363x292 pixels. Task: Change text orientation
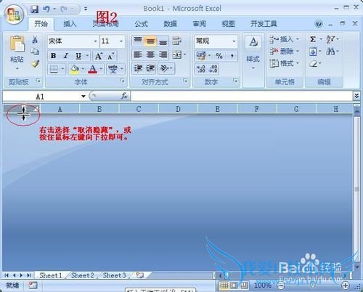(x=165, y=68)
